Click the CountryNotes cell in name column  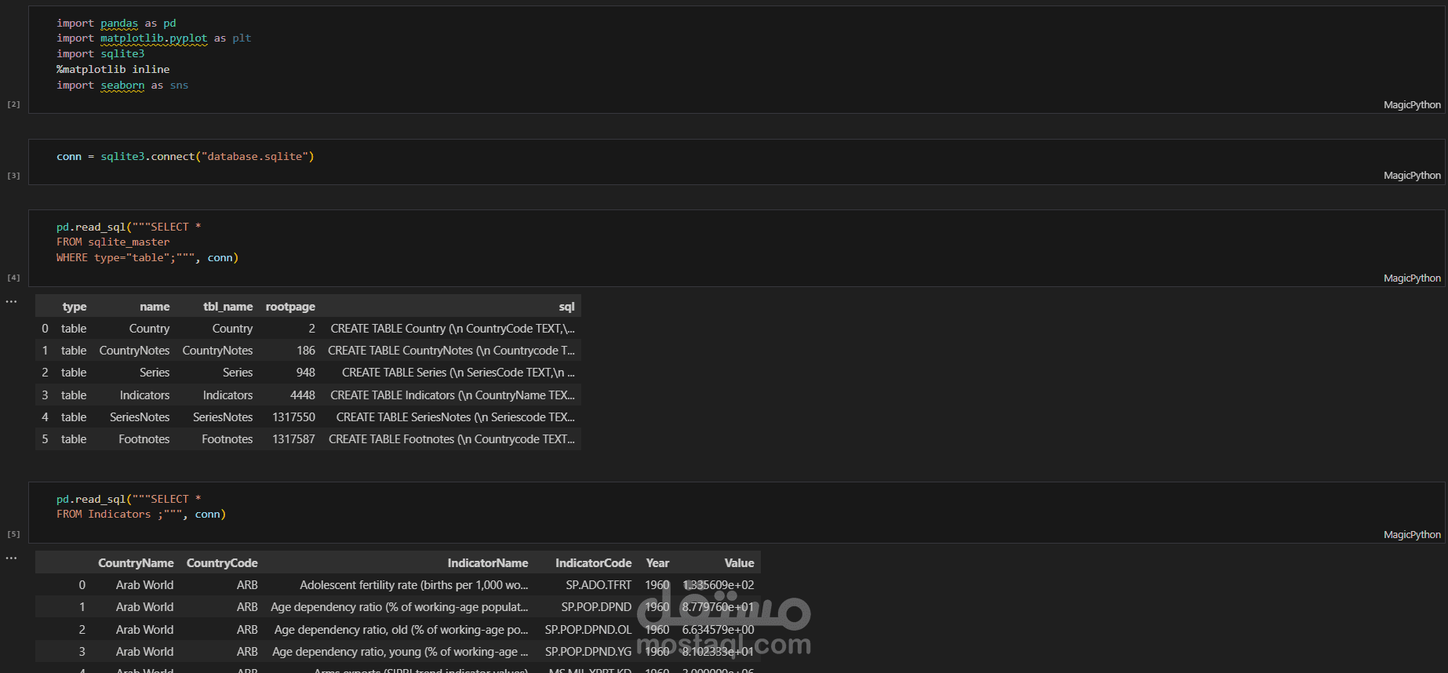tap(134, 351)
